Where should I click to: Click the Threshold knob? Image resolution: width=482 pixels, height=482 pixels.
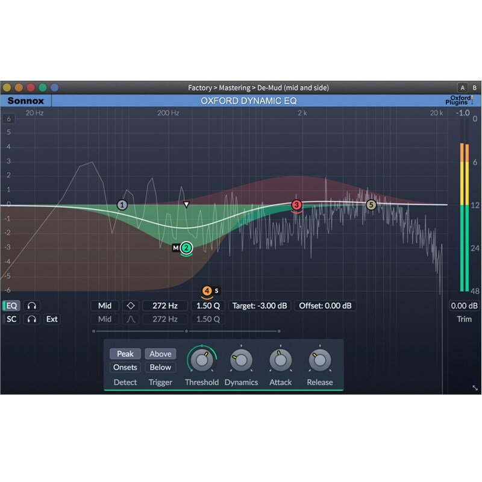(x=201, y=360)
